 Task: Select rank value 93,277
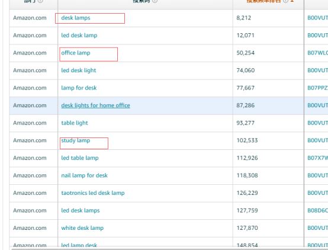click(246, 123)
